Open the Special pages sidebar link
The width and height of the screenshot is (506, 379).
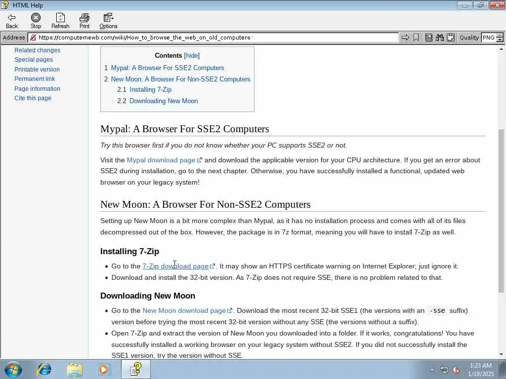(x=34, y=60)
